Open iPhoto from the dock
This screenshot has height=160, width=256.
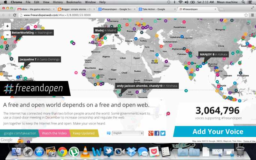coord(51,152)
